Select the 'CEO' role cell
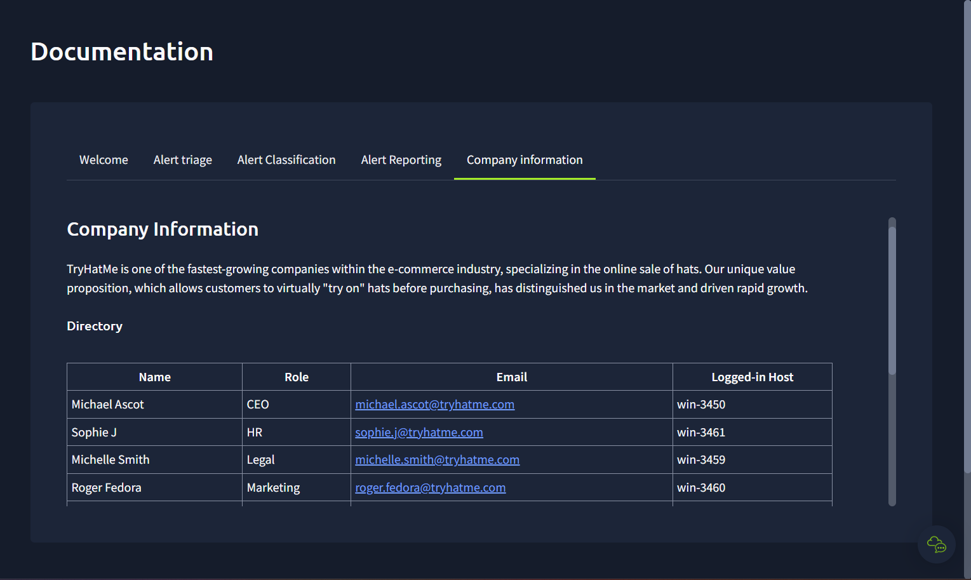Viewport: 971px width, 580px height. click(x=297, y=405)
